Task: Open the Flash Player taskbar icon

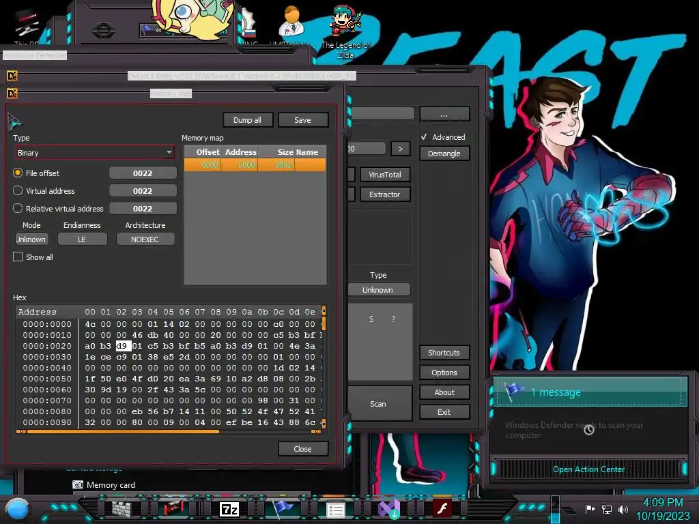Action: coord(442,508)
